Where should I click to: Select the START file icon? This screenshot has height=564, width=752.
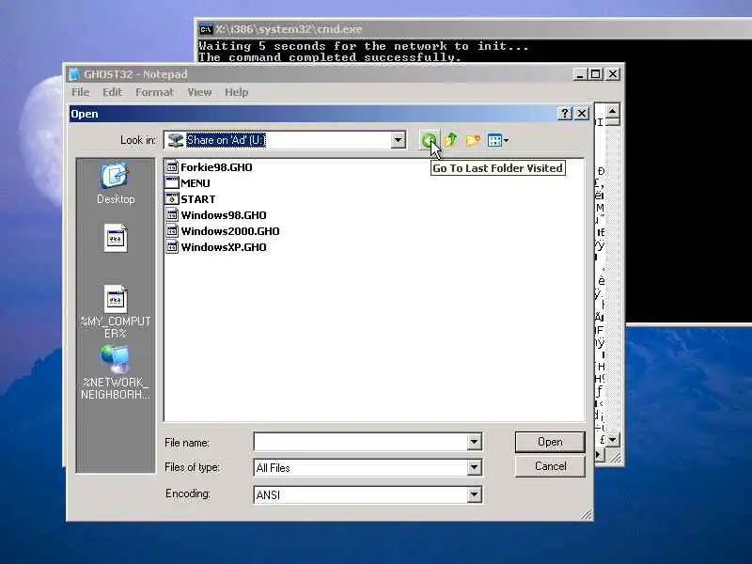(172, 198)
